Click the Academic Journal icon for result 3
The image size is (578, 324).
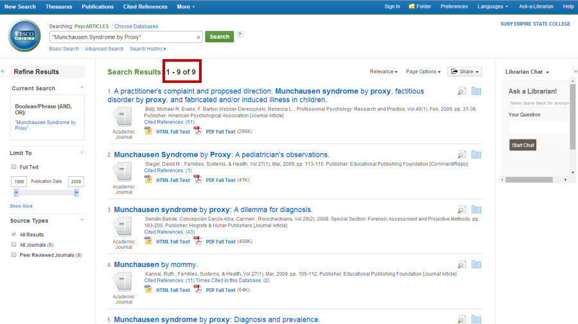[x=123, y=227]
